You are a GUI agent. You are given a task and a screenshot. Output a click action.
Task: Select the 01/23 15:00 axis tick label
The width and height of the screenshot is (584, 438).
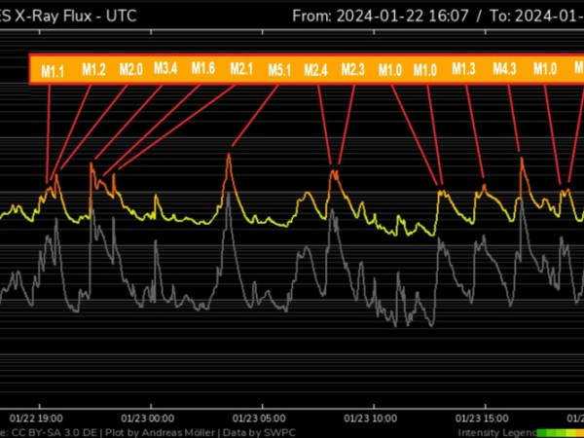pos(482,416)
